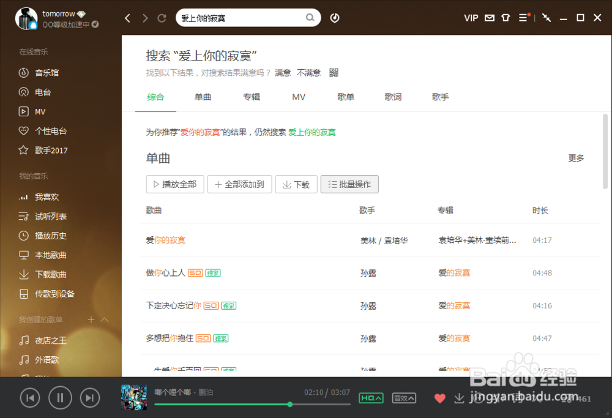This screenshot has width=612, height=418.
Task: Open the message inbox icon at top
Action: pyautogui.click(x=490, y=18)
